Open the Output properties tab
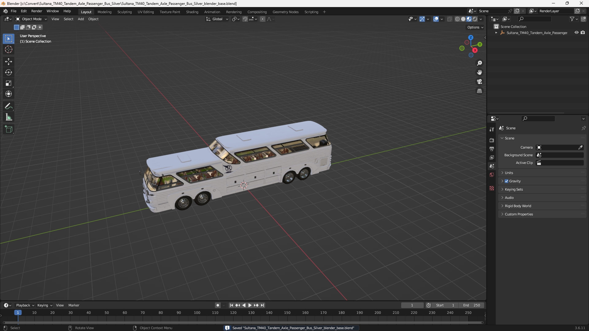The width and height of the screenshot is (589, 331). 492,149
